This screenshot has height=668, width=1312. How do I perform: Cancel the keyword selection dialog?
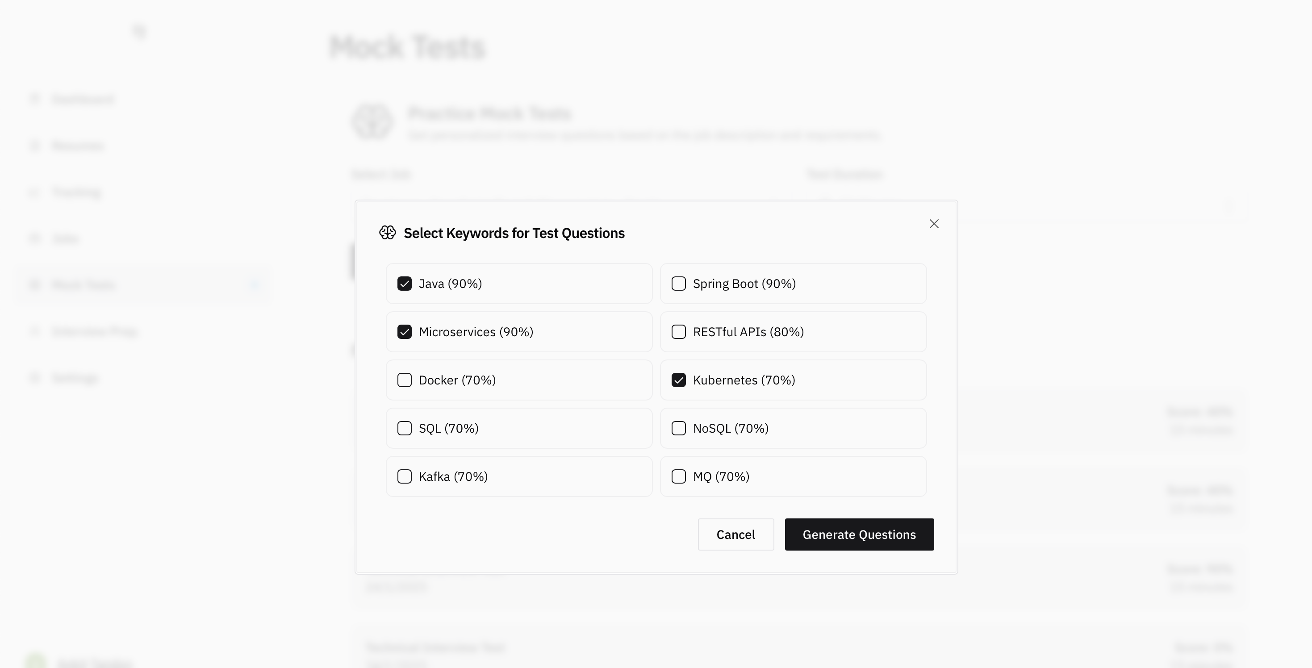pos(735,534)
